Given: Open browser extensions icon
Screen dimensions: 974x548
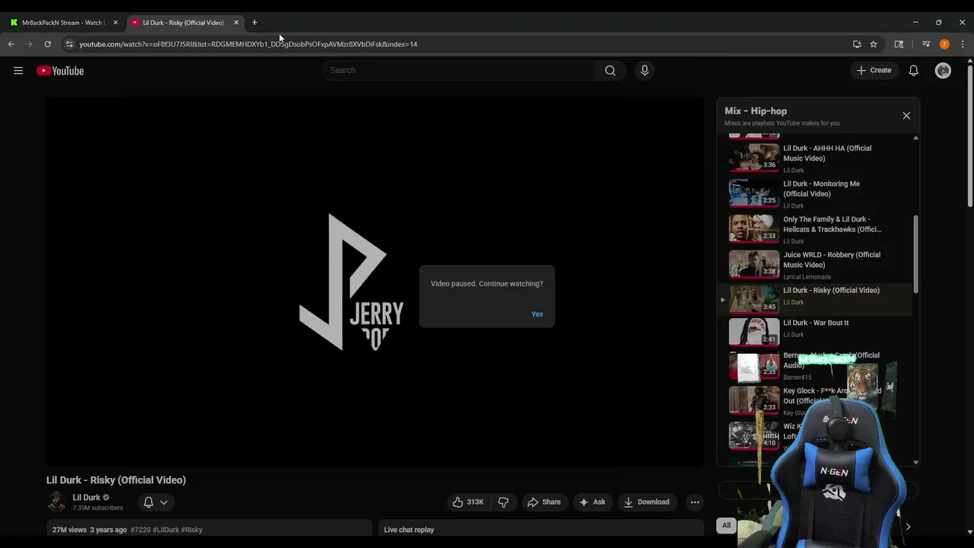Looking at the screenshot, I should [899, 44].
